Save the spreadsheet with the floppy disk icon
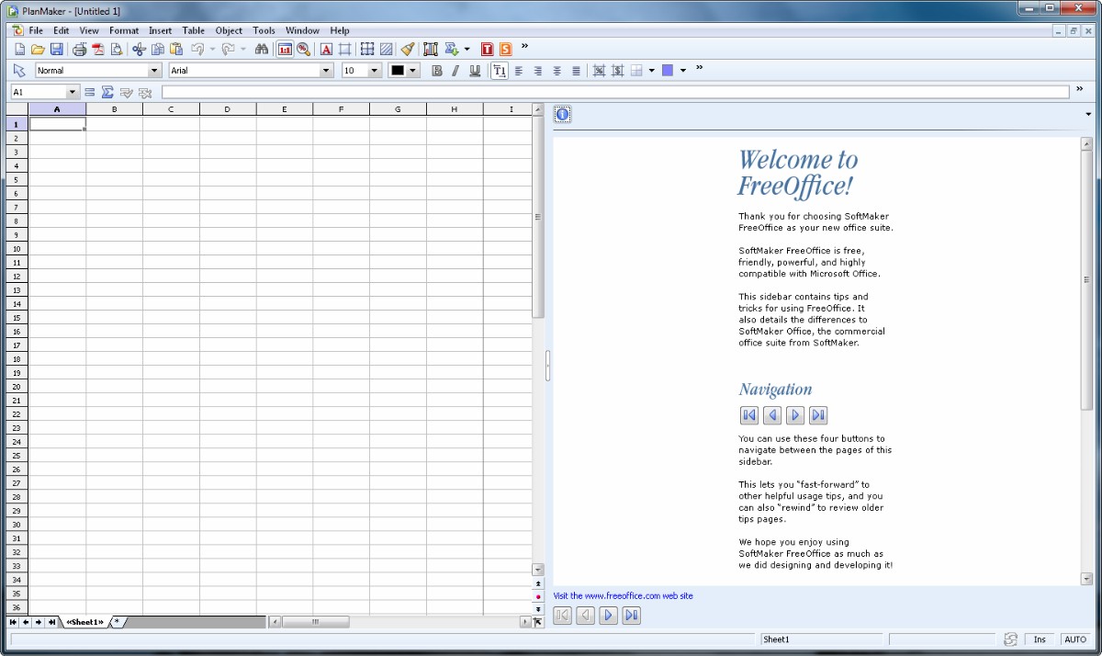Viewport: 1102px width, 656px height. 56,49
